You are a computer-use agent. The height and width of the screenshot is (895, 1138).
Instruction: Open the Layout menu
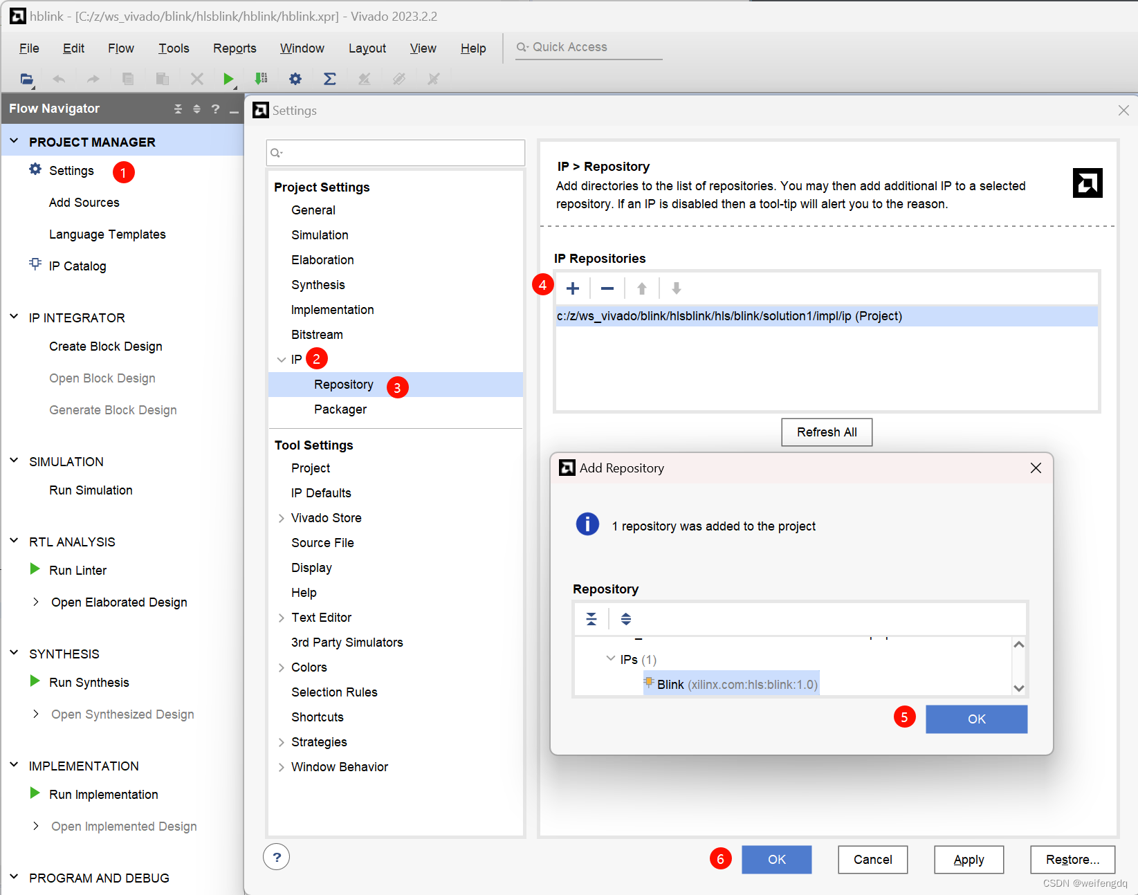[367, 48]
